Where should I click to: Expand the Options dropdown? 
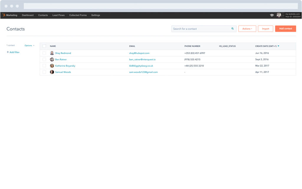[29, 45]
